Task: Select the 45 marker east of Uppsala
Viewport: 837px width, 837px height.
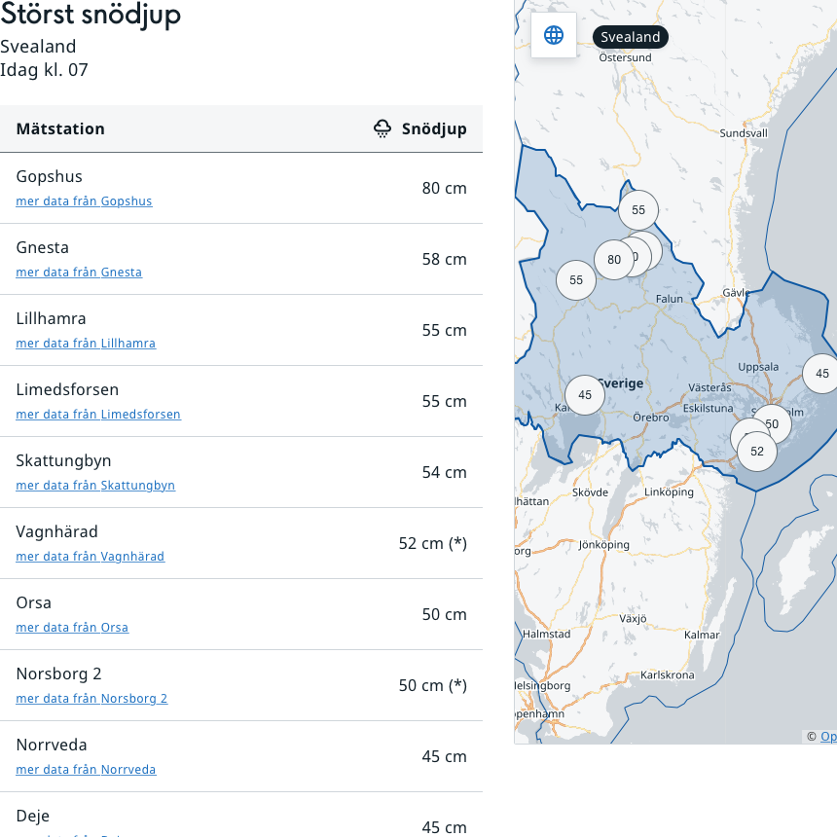Action: click(x=821, y=374)
